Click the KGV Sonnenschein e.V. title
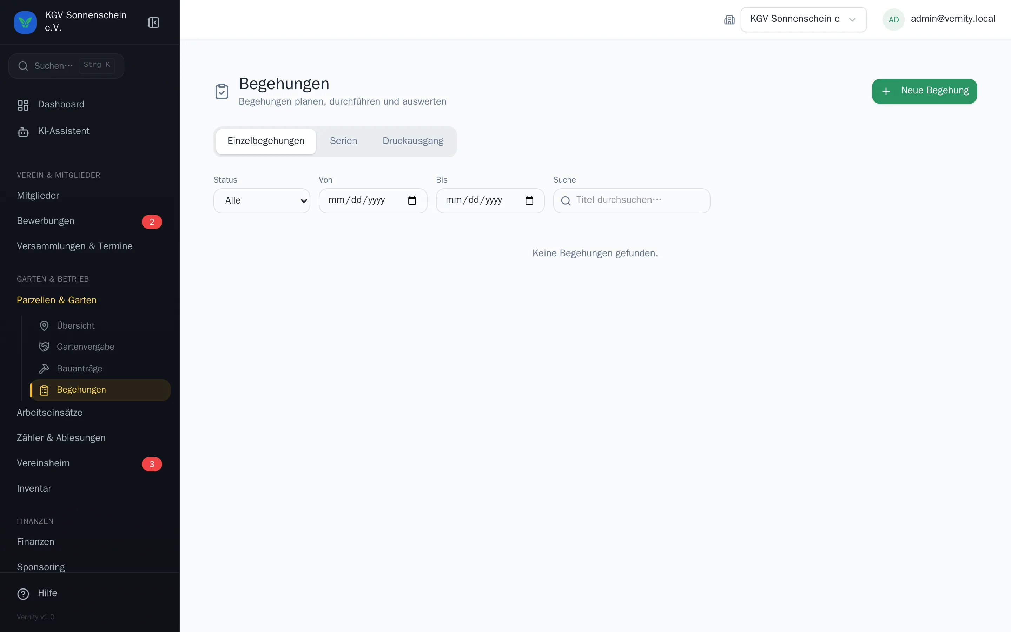The image size is (1011, 632). pyautogui.click(x=86, y=21)
